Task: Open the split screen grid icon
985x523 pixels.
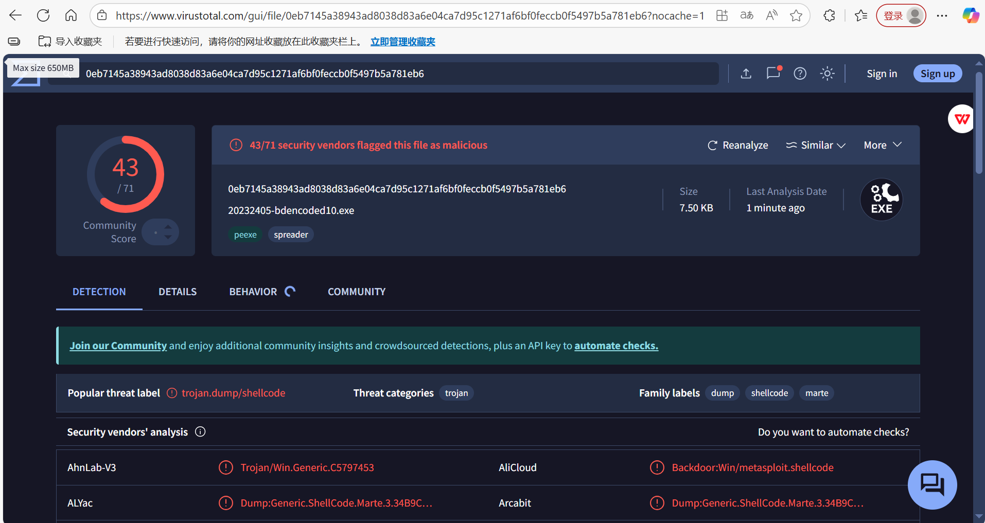Action: pos(722,15)
